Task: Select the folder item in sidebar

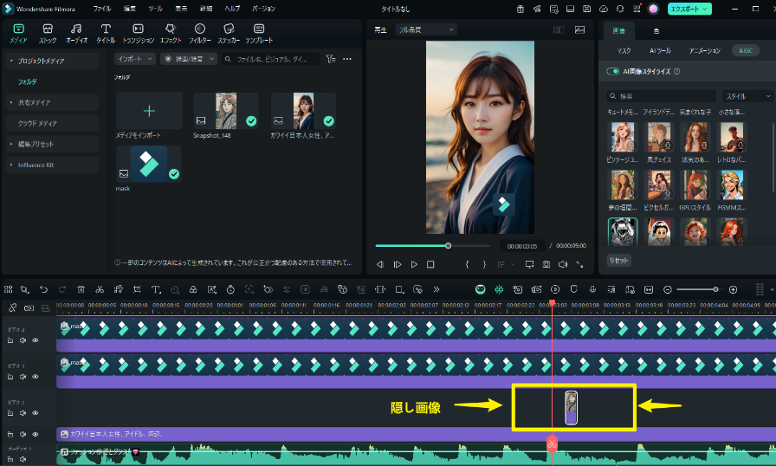Action: click(27, 81)
